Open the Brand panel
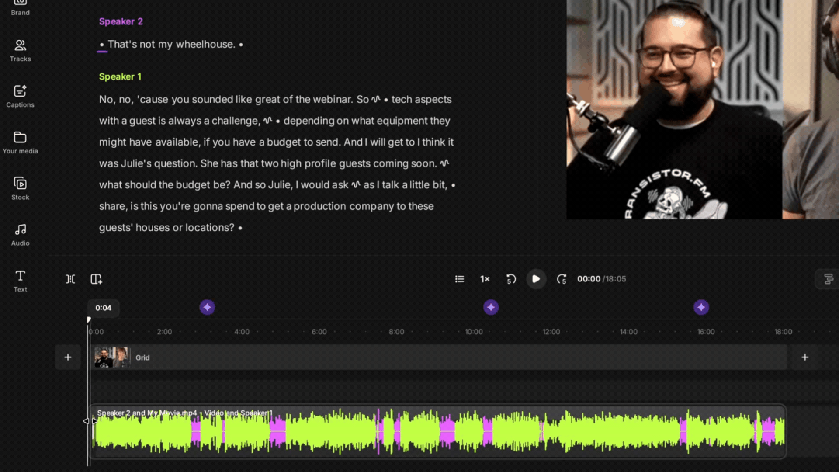 (20, 8)
